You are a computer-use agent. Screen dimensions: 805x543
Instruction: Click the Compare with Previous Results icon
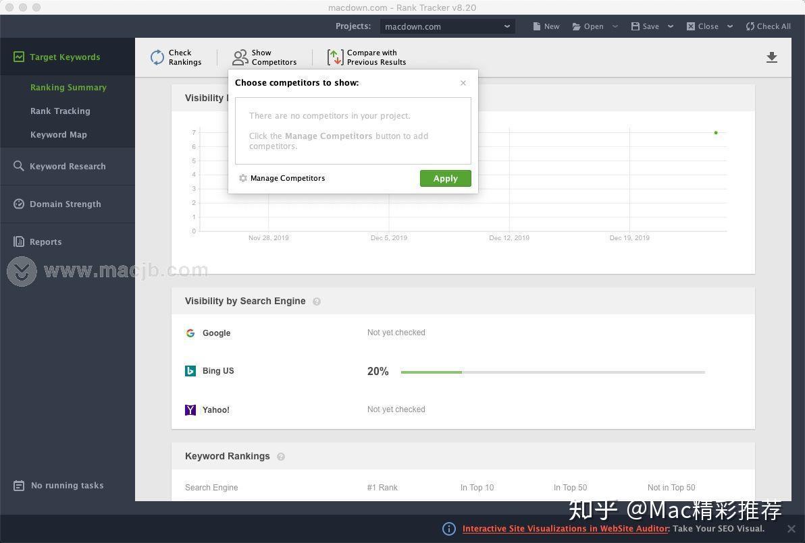pos(335,57)
